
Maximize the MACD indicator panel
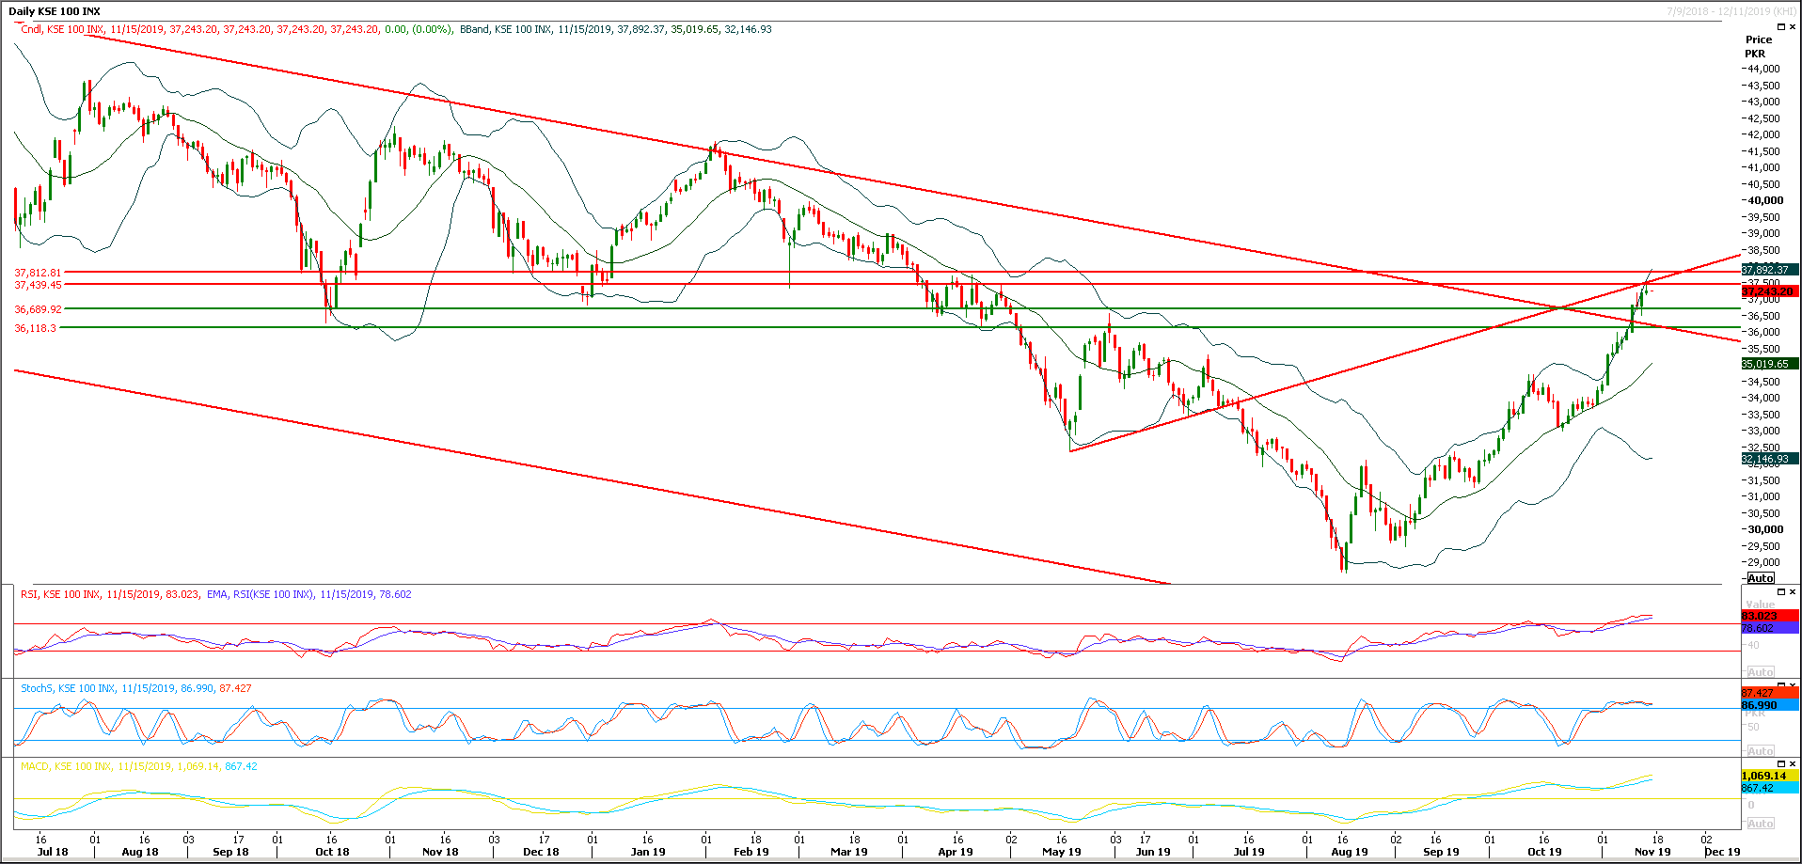coord(1780,764)
